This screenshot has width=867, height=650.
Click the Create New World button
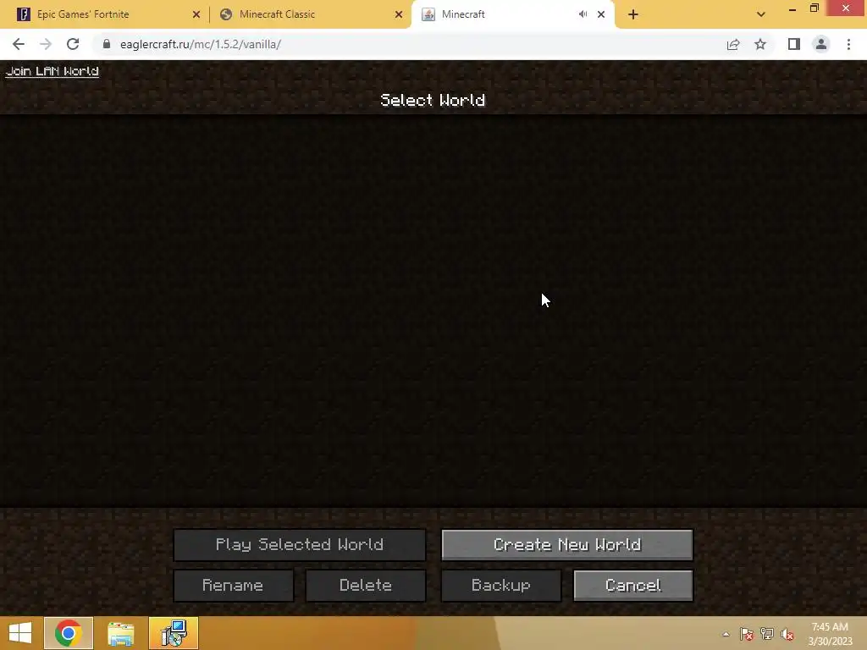point(566,545)
